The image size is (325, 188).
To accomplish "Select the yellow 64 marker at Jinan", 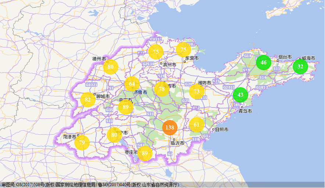I will (x=132, y=84).
